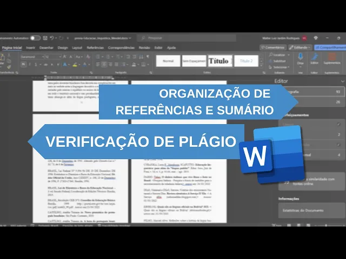
Task: Open the Inserir tab
Action: pyautogui.click(x=30, y=47)
